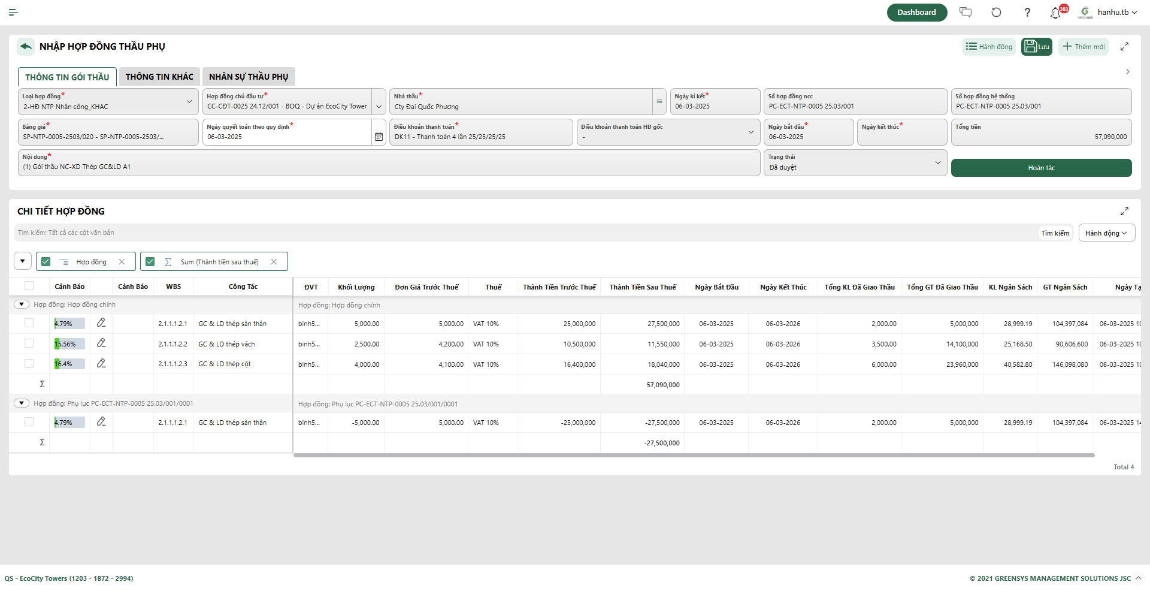Switch to Nhân sự thầu phụ tab
The image size is (1150, 591).
(249, 77)
